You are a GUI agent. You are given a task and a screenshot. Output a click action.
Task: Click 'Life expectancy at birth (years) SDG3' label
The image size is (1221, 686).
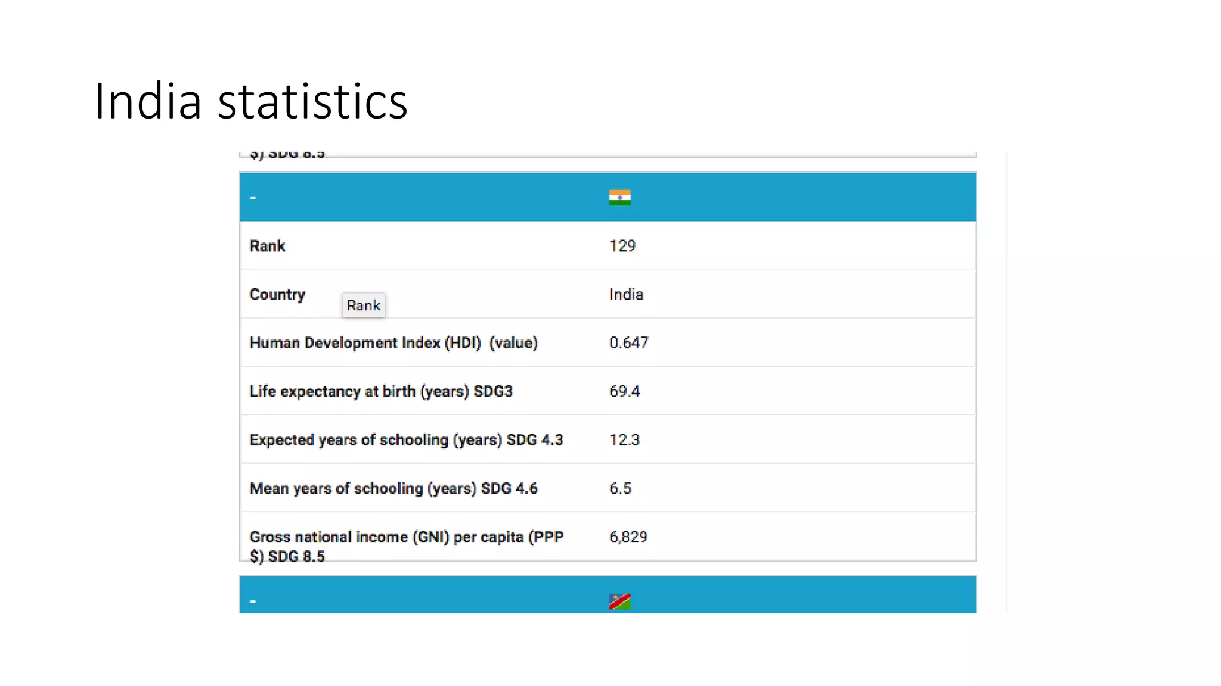(381, 391)
